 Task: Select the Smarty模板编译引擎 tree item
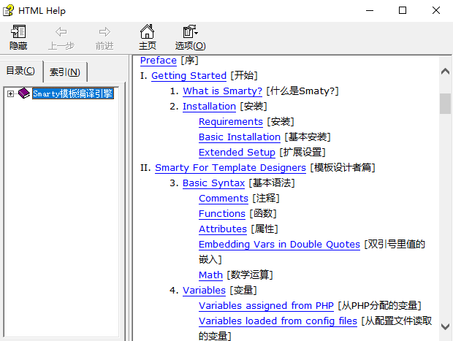[x=72, y=93]
